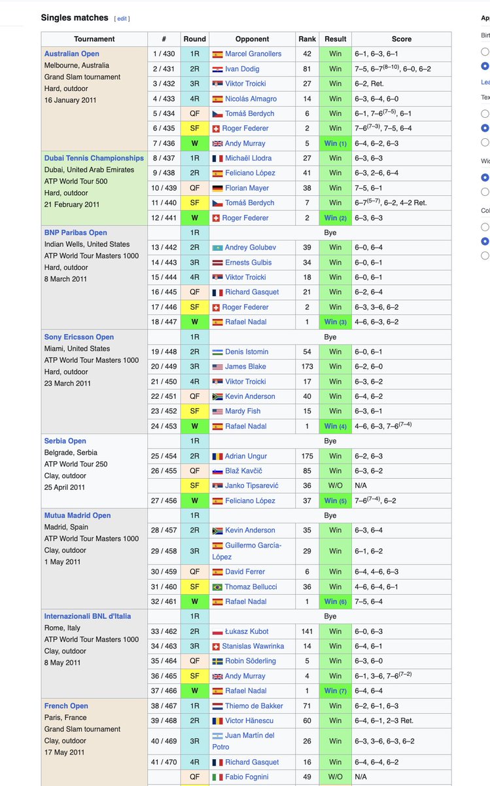Open the Dubai Tennis Championships link

click(94, 158)
